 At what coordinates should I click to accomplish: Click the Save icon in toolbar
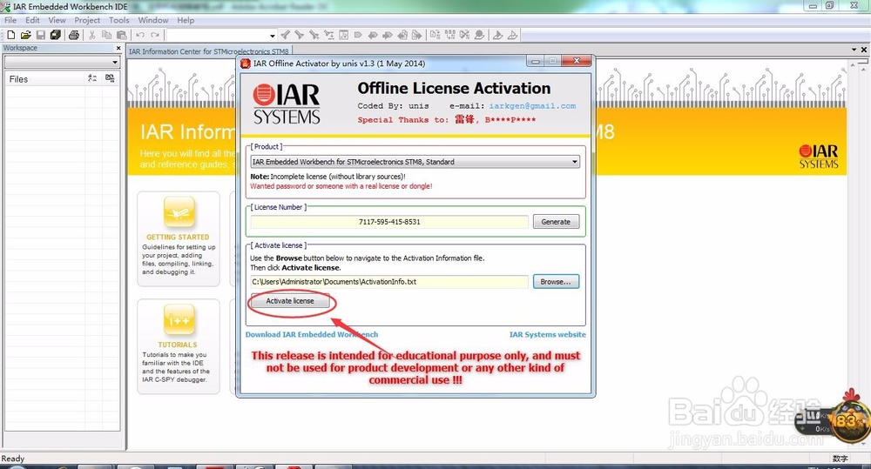click(41, 35)
